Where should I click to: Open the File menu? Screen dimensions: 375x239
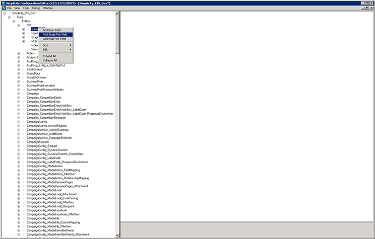point(10,8)
